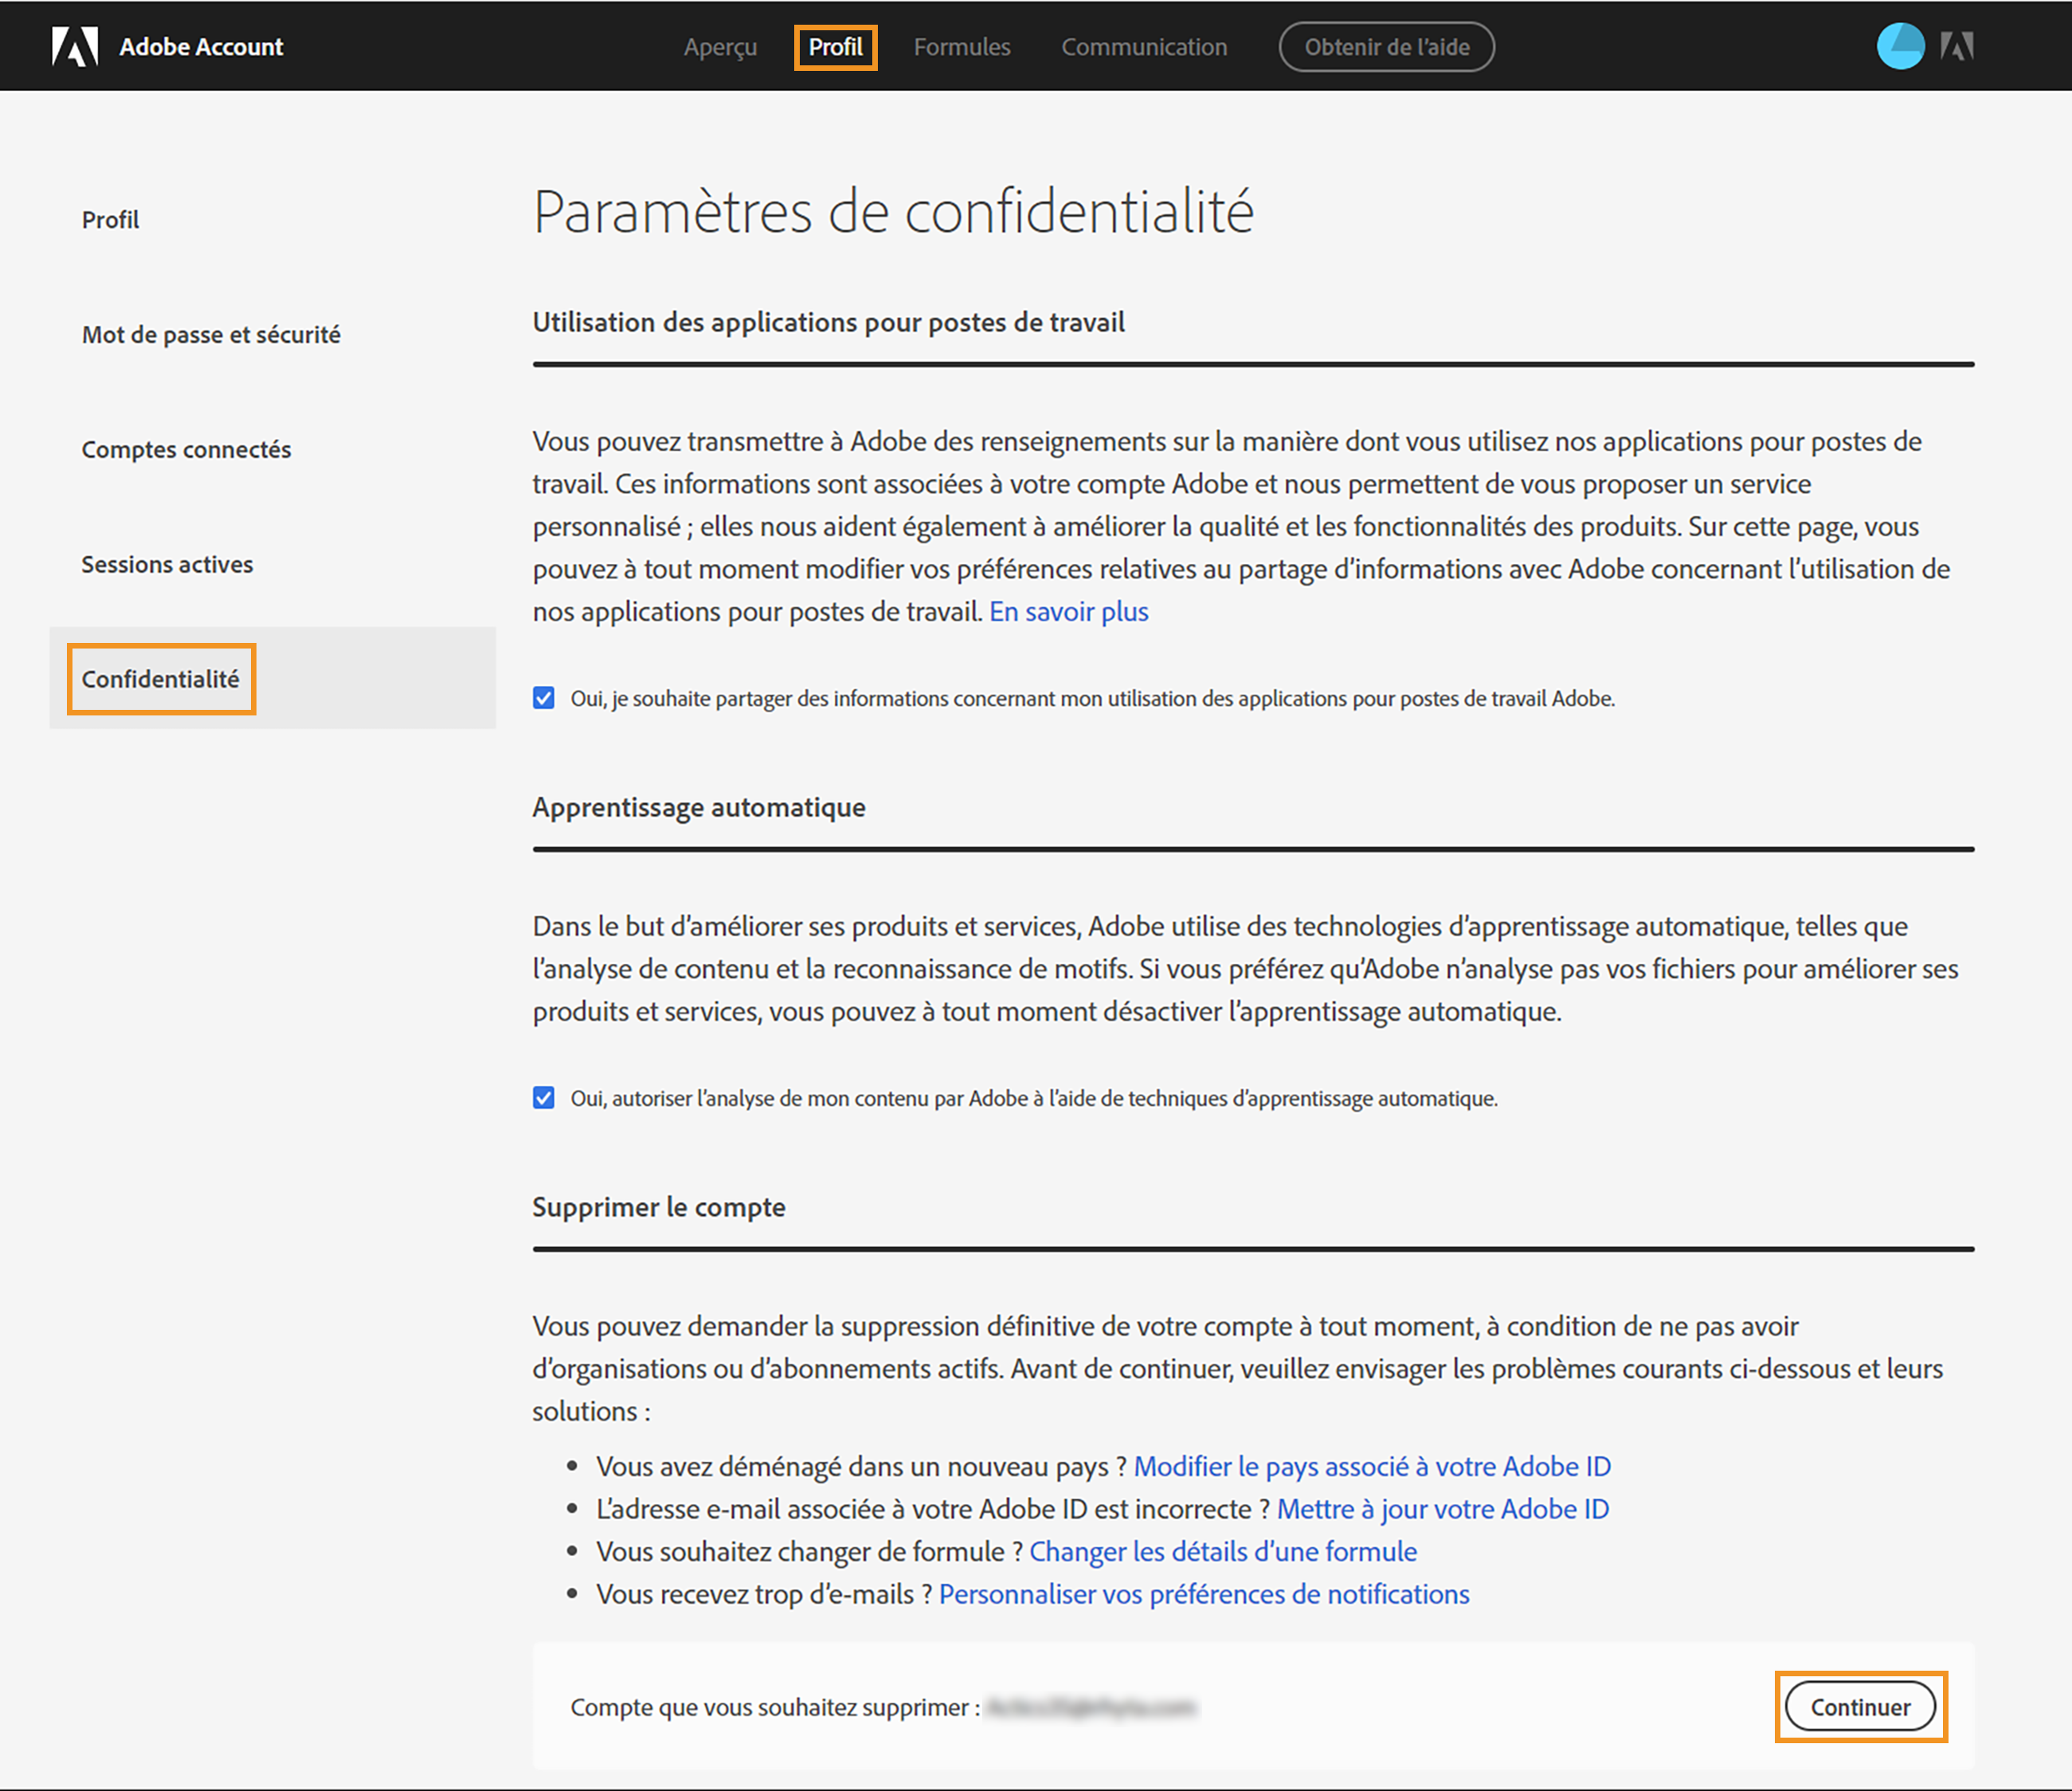The height and width of the screenshot is (1791, 2072).
Task: Uncheck sharing of desktop application usage information
Action: coord(543,698)
